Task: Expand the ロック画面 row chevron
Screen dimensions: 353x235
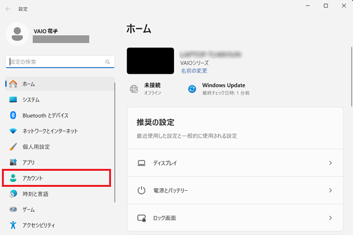Action: click(331, 218)
